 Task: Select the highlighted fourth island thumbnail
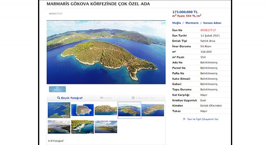click(x=129, y=110)
